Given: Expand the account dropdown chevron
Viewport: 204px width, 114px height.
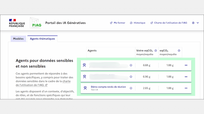Looking at the screenshot, I should tap(198, 23).
